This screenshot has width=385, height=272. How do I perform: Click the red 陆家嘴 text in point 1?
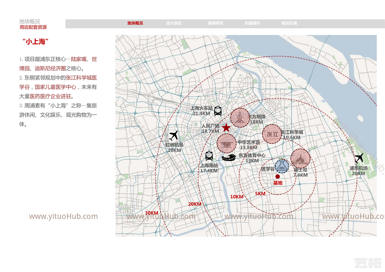point(79,59)
